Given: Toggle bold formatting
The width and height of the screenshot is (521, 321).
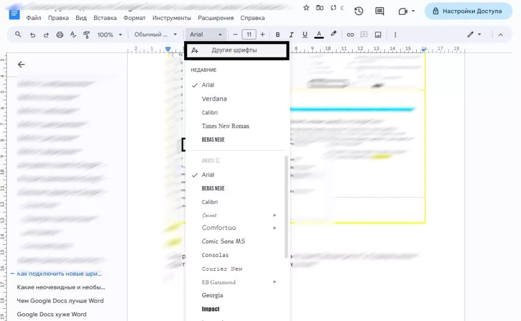Looking at the screenshot, I should [x=277, y=34].
